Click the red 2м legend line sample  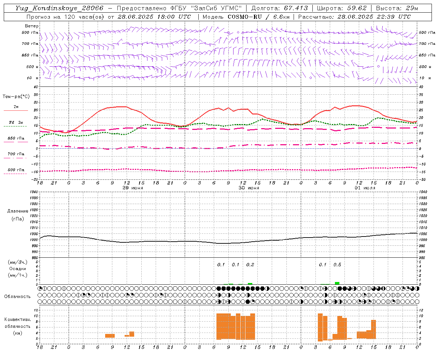pyautogui.click(x=16, y=110)
